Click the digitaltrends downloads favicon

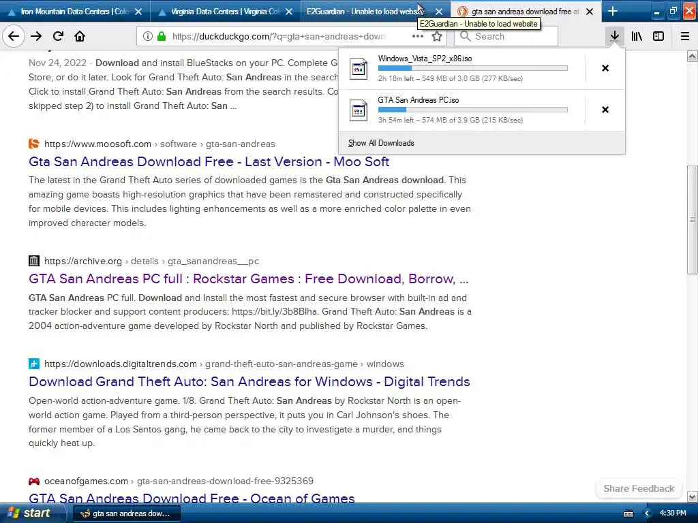click(x=34, y=364)
